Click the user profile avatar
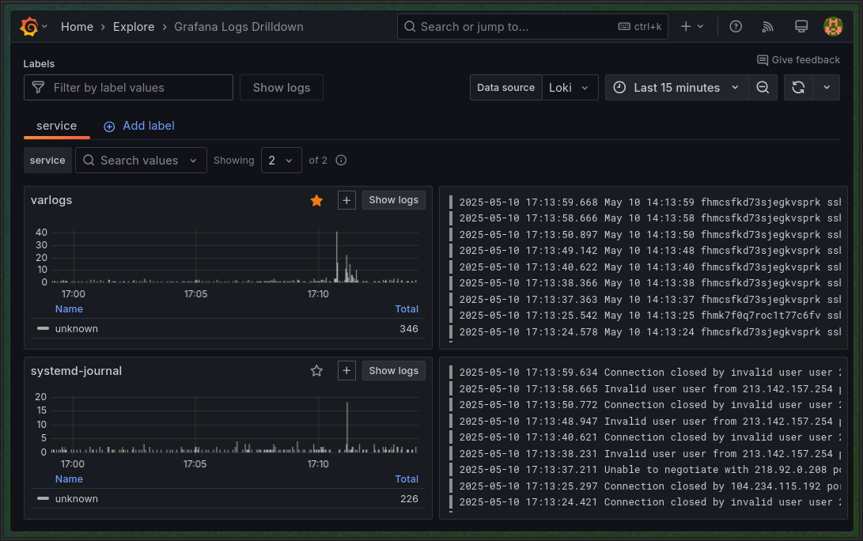 pyautogui.click(x=833, y=27)
